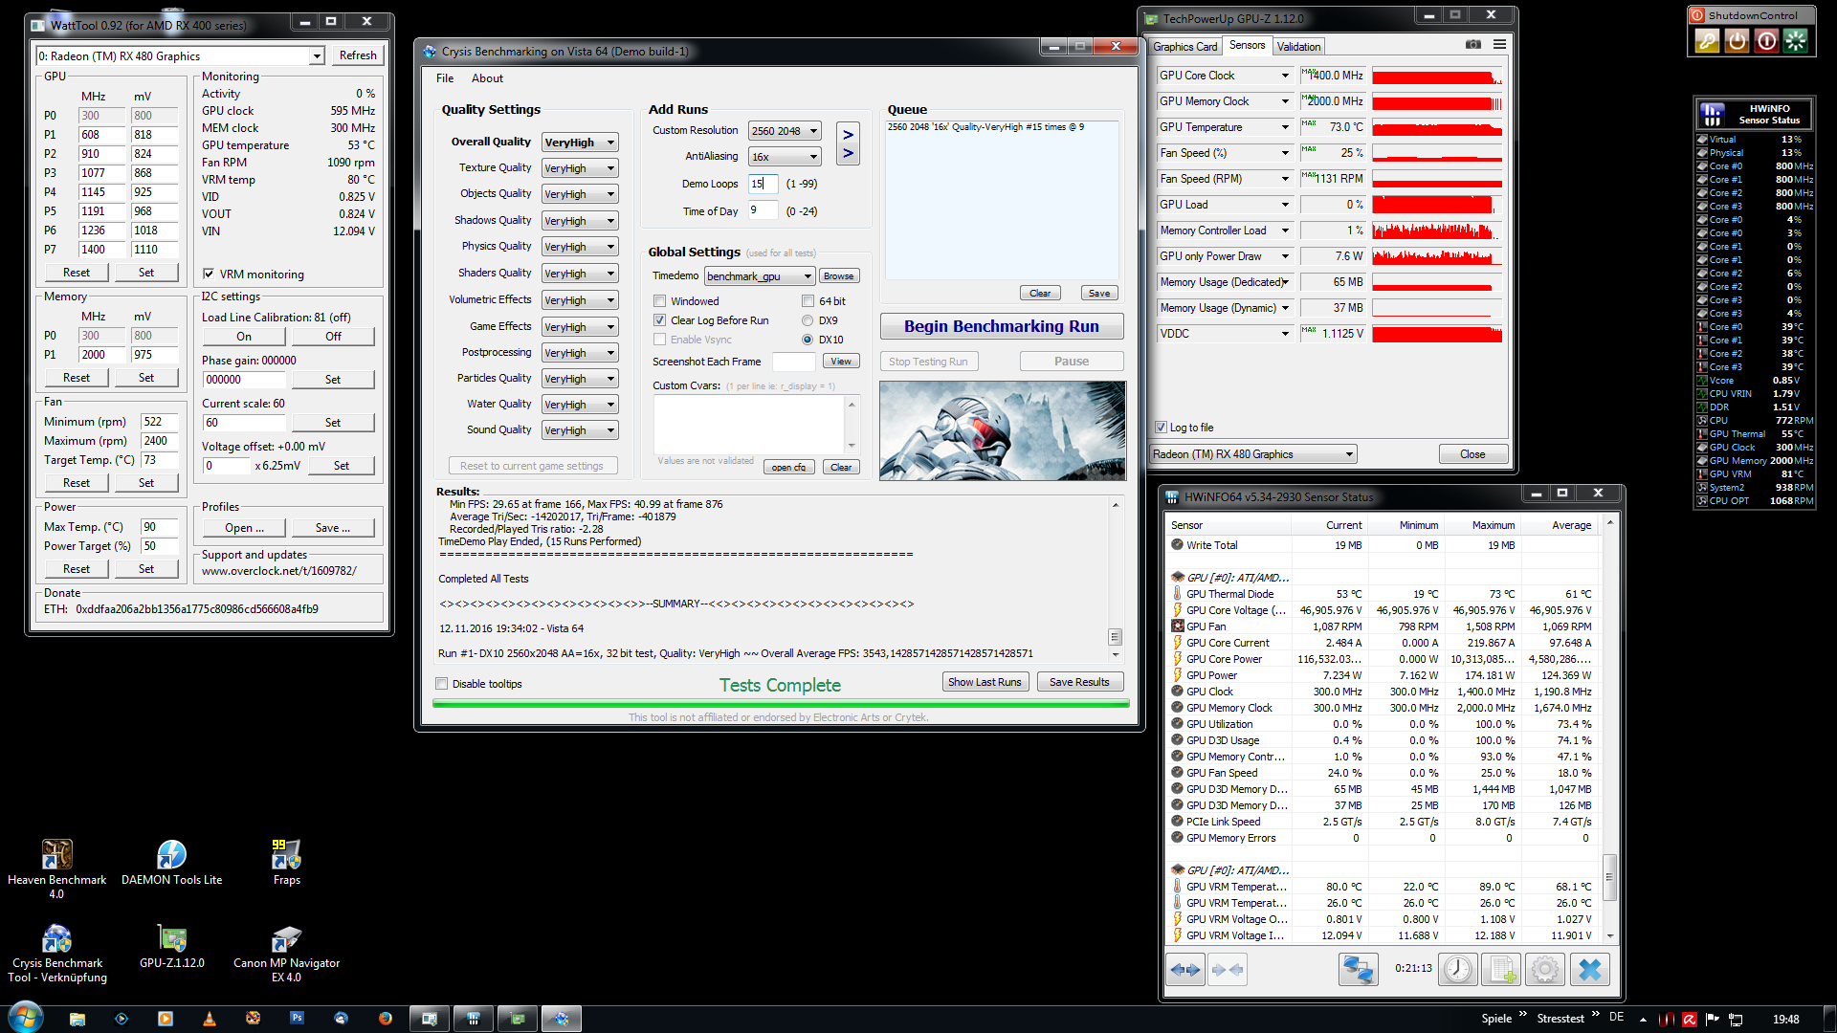Viewport: 1837px width, 1033px height.
Task: Click the HWiNFO clock reset icon
Action: [1458, 970]
